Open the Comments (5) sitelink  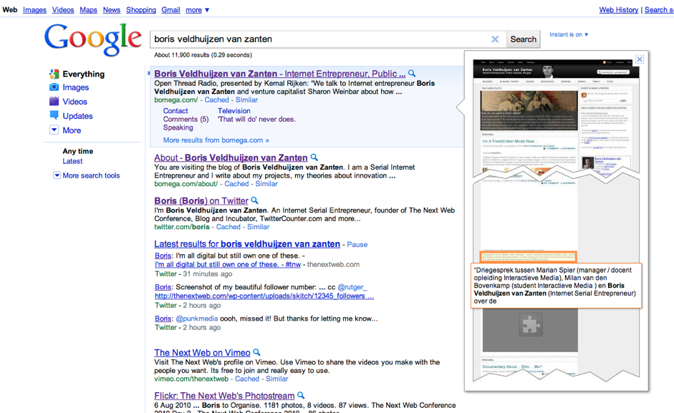click(186, 119)
